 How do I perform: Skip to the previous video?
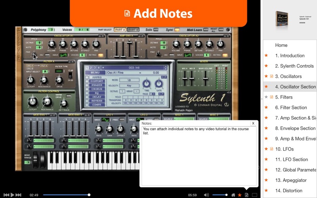pos(6,195)
